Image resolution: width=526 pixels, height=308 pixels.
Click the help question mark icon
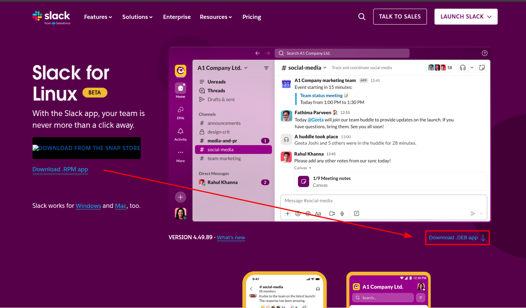485,53
